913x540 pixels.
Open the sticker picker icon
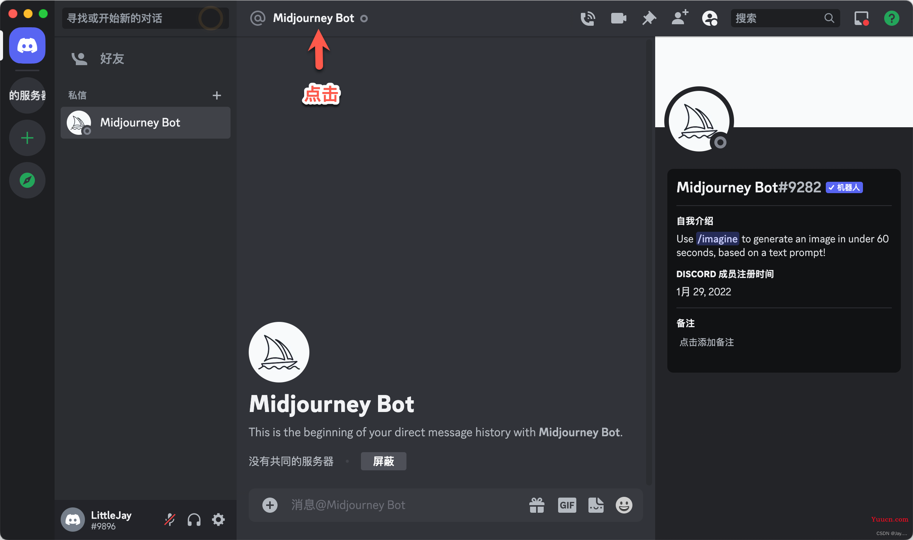596,505
